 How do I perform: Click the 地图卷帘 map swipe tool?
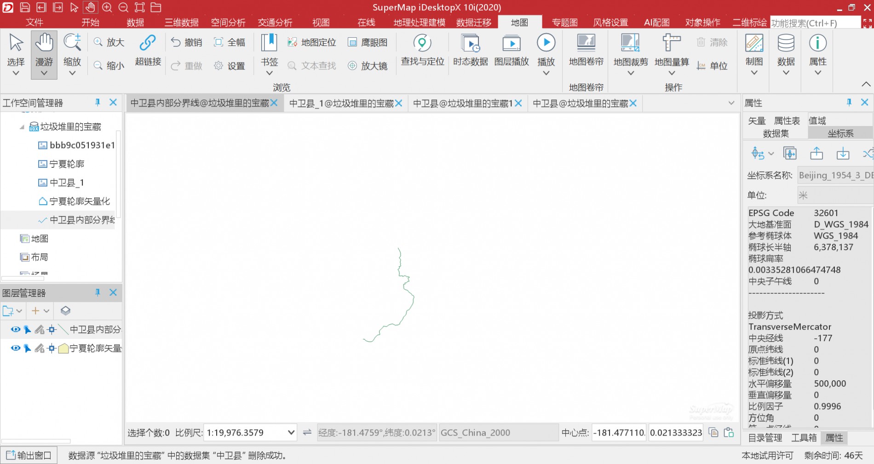pyautogui.click(x=586, y=50)
